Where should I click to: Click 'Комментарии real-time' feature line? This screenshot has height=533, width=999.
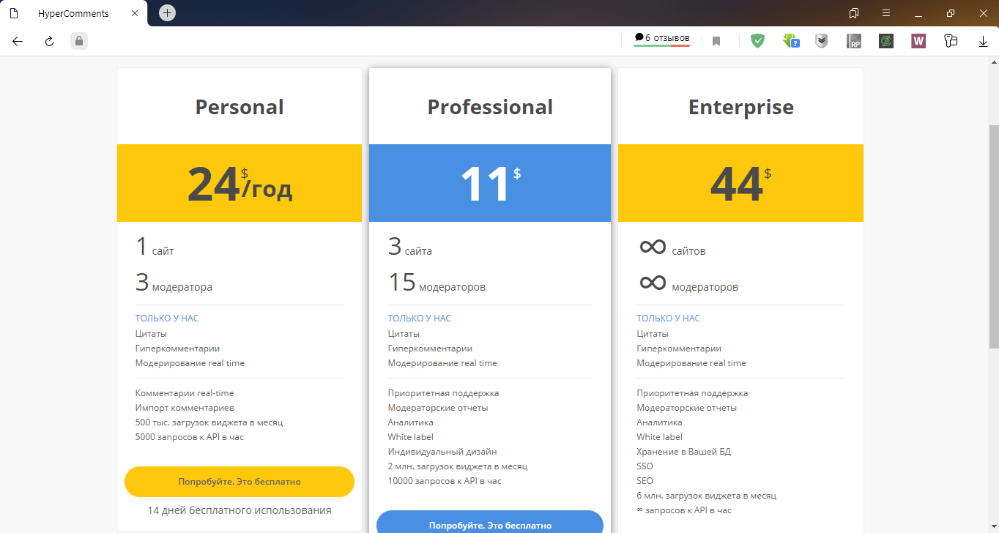click(x=185, y=393)
